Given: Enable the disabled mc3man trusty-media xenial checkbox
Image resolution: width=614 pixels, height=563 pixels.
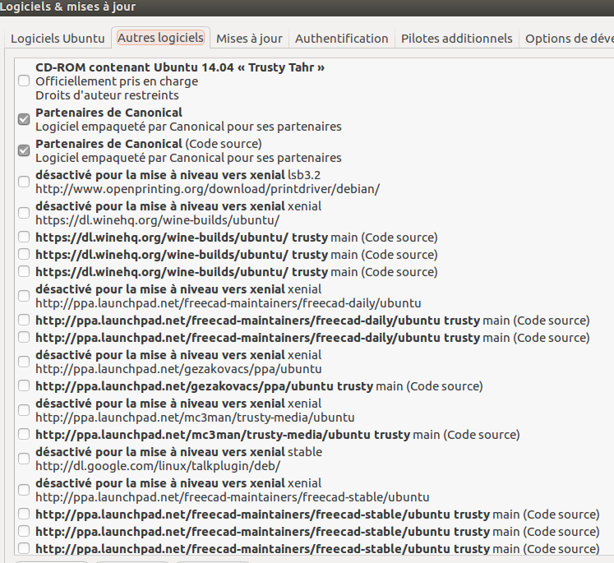Looking at the screenshot, I should click(24, 410).
